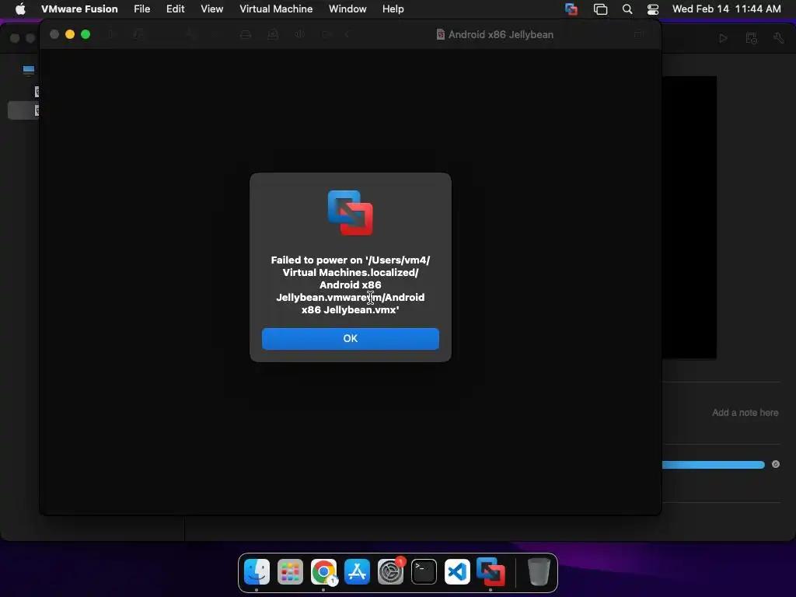Viewport: 796px width, 597px height.
Task: Click the black VM preview thumbnail in the Library
Action: 690,218
